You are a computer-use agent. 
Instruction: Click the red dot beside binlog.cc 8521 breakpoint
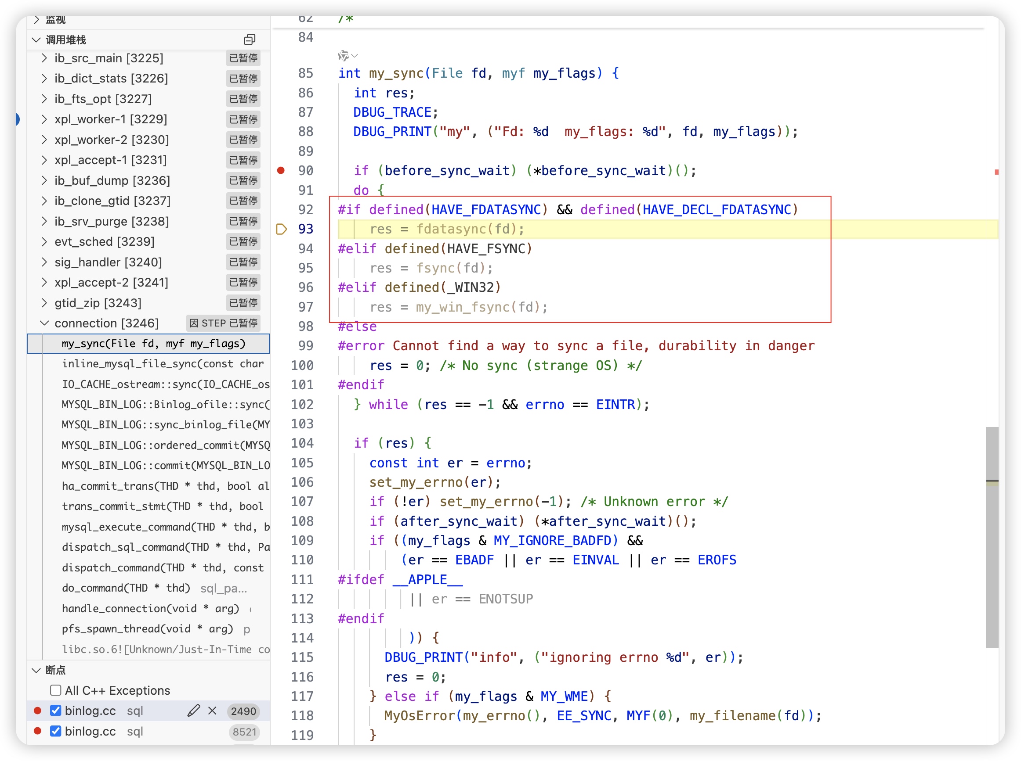pyautogui.click(x=38, y=731)
